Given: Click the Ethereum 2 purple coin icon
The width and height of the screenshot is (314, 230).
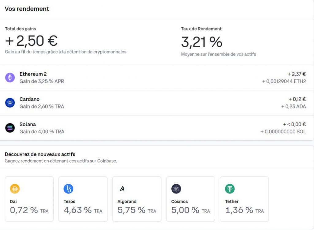Looking at the screenshot, I should [10, 78].
